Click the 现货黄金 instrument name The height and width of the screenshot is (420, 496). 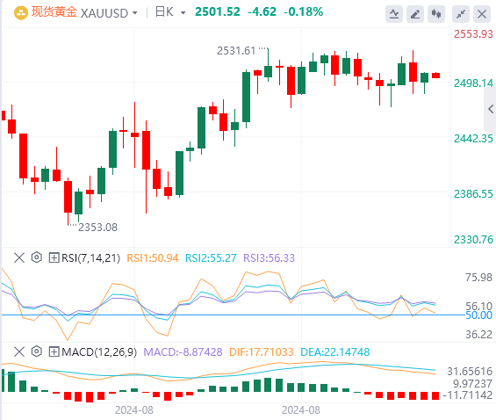[54, 12]
